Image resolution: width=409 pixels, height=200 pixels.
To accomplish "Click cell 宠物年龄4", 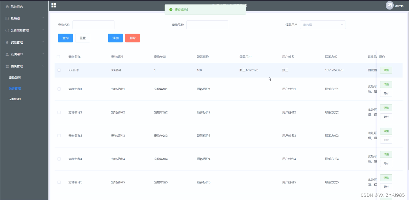I will (x=161, y=159).
